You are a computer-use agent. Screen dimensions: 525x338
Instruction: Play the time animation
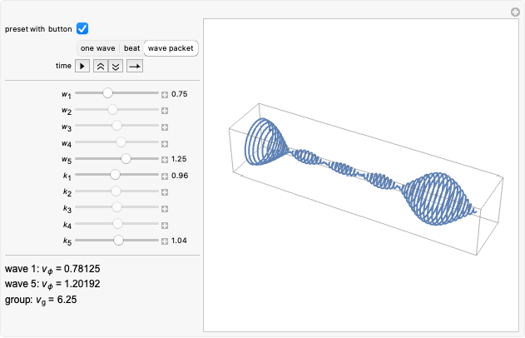pyautogui.click(x=83, y=65)
